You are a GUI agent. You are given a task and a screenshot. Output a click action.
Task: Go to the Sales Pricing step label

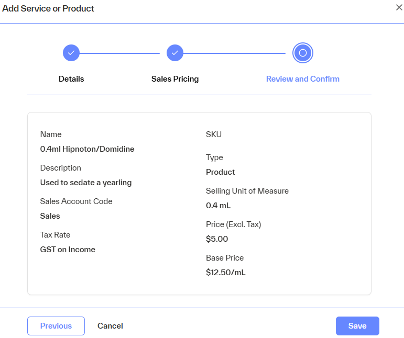coord(175,79)
